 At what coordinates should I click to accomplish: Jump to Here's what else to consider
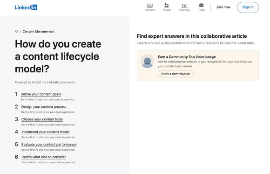[x=44, y=157]
